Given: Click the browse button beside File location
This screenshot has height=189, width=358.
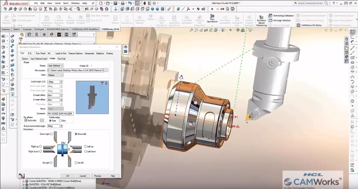Looking at the screenshot, I should 106,70.
